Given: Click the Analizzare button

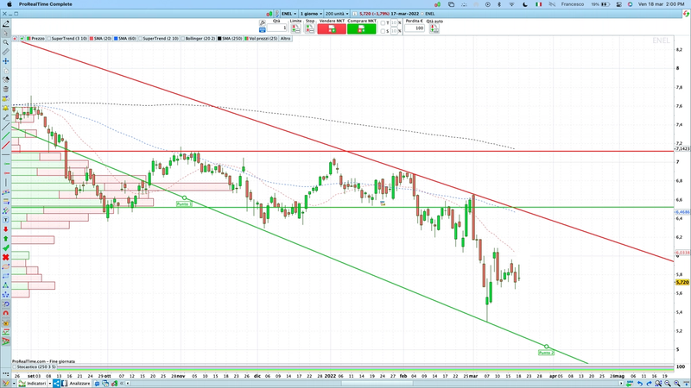Looking at the screenshot, I should (75, 384).
